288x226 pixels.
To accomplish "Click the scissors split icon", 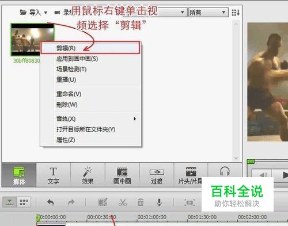I will pos(123,202).
